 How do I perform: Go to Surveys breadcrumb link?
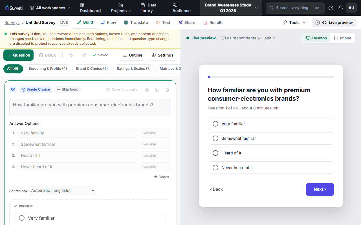[12, 22]
